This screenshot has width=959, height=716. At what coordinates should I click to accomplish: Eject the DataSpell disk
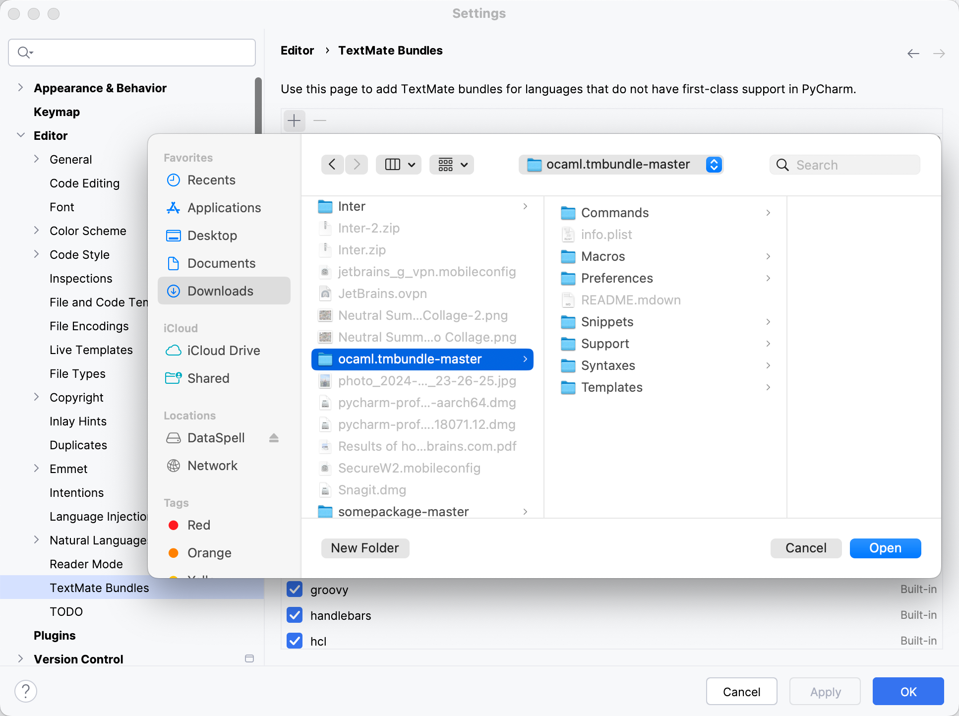[274, 438]
